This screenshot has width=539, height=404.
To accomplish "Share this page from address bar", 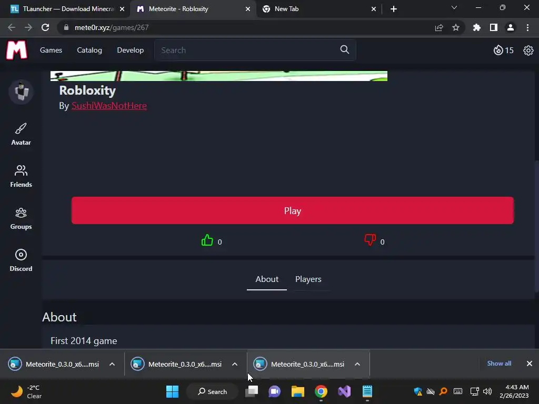I will tap(439, 27).
